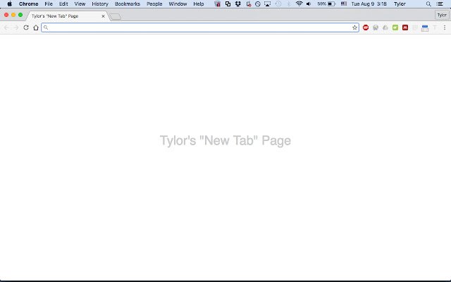The width and height of the screenshot is (451, 282).
Task: Open the Tylor user menu in menu bar
Action: 400,4
